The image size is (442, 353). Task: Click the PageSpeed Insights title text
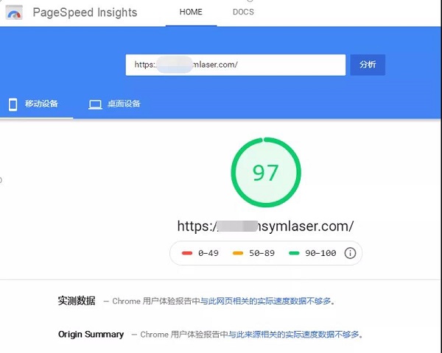pos(85,13)
